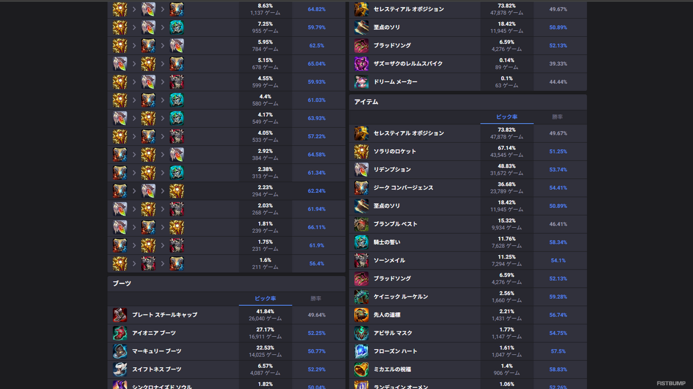Select the マーキュリー ブーツ icon

120,351
